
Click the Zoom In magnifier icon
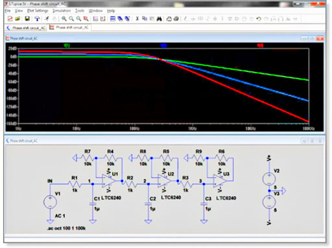pyautogui.click(x=64, y=19)
